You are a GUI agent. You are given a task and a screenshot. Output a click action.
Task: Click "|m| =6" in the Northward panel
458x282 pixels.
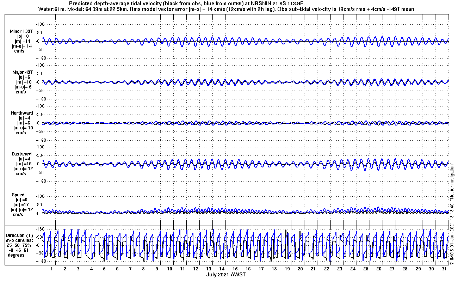click(x=24, y=123)
